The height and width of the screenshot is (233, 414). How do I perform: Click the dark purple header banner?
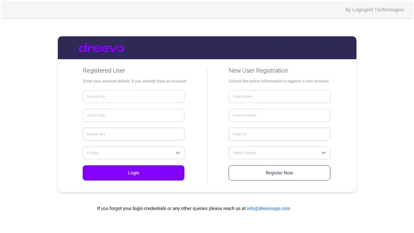(x=207, y=48)
